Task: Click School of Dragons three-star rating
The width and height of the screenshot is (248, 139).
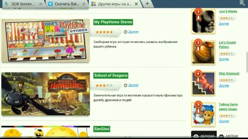Action: 104,85
